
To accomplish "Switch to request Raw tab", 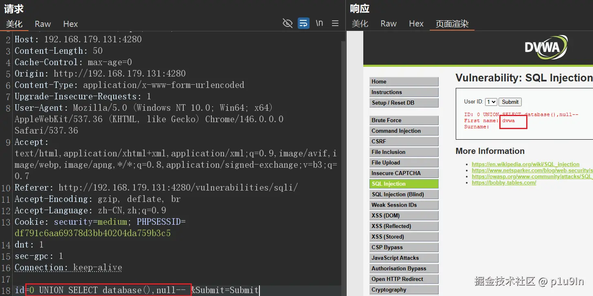I will tap(43, 24).
